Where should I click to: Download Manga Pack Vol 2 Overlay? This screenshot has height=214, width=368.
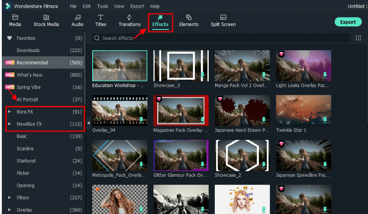pyautogui.click(x=264, y=75)
